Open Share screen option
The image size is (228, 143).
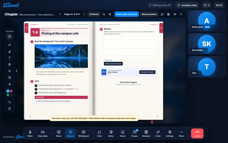59,133
